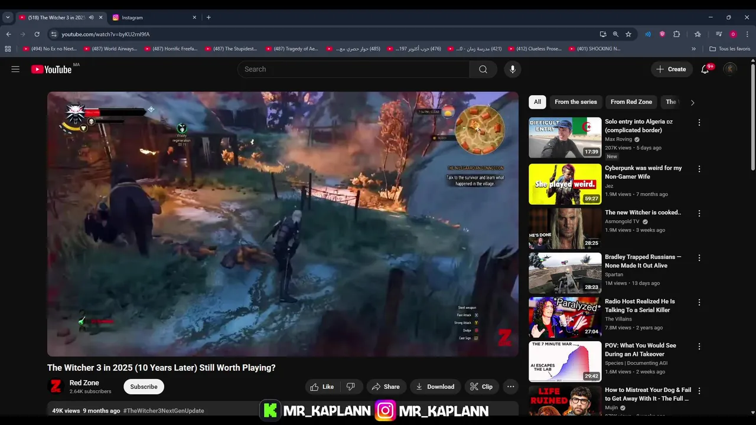The width and height of the screenshot is (756, 425).
Task: Open the Red Zone channel name link
Action: click(x=84, y=383)
